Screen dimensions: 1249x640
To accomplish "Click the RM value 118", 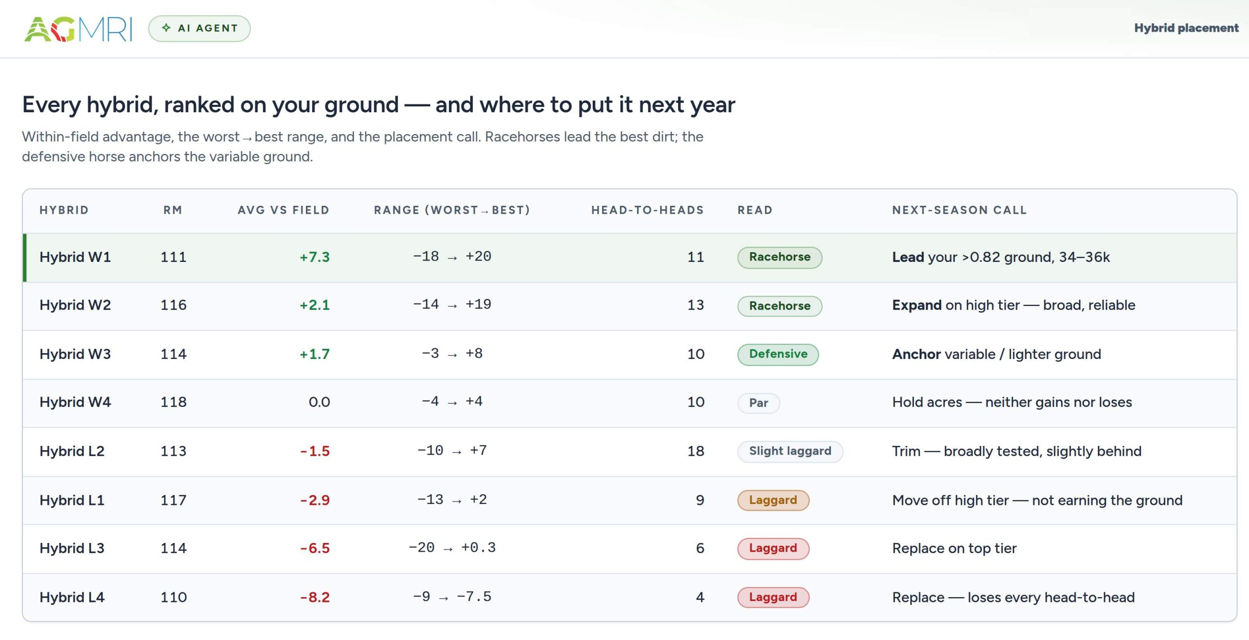I will pyautogui.click(x=174, y=402).
